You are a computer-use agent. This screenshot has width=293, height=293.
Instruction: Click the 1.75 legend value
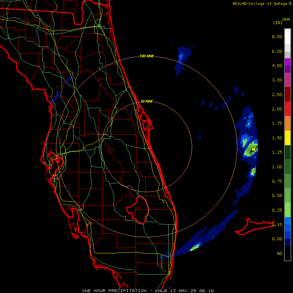pyautogui.click(x=277, y=123)
